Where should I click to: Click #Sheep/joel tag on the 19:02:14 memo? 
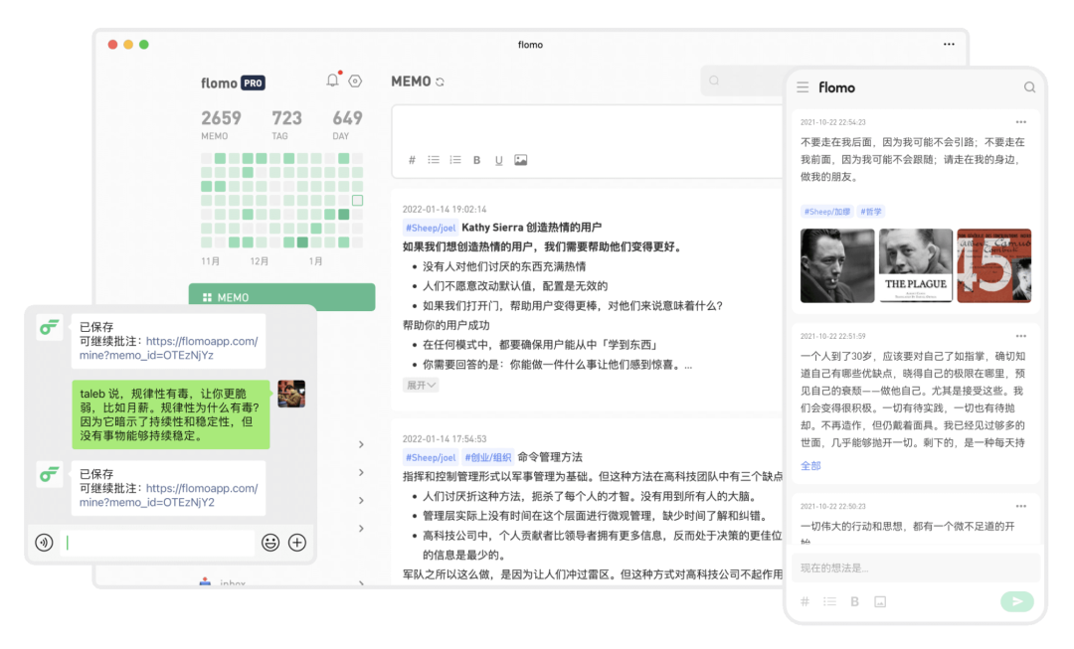(x=431, y=228)
